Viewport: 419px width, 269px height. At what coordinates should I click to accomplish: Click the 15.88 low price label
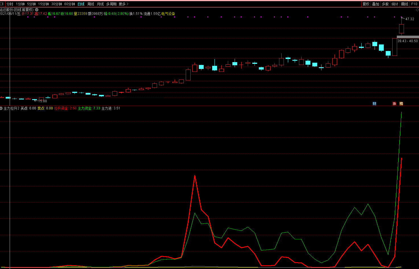[x=42, y=101]
